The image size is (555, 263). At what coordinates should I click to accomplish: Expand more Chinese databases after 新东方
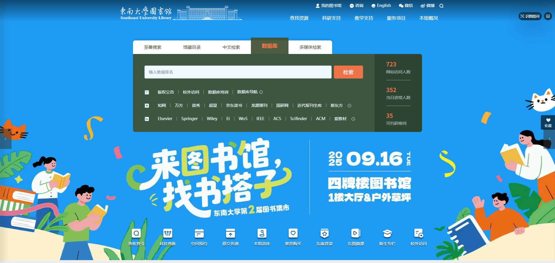[x=349, y=106]
